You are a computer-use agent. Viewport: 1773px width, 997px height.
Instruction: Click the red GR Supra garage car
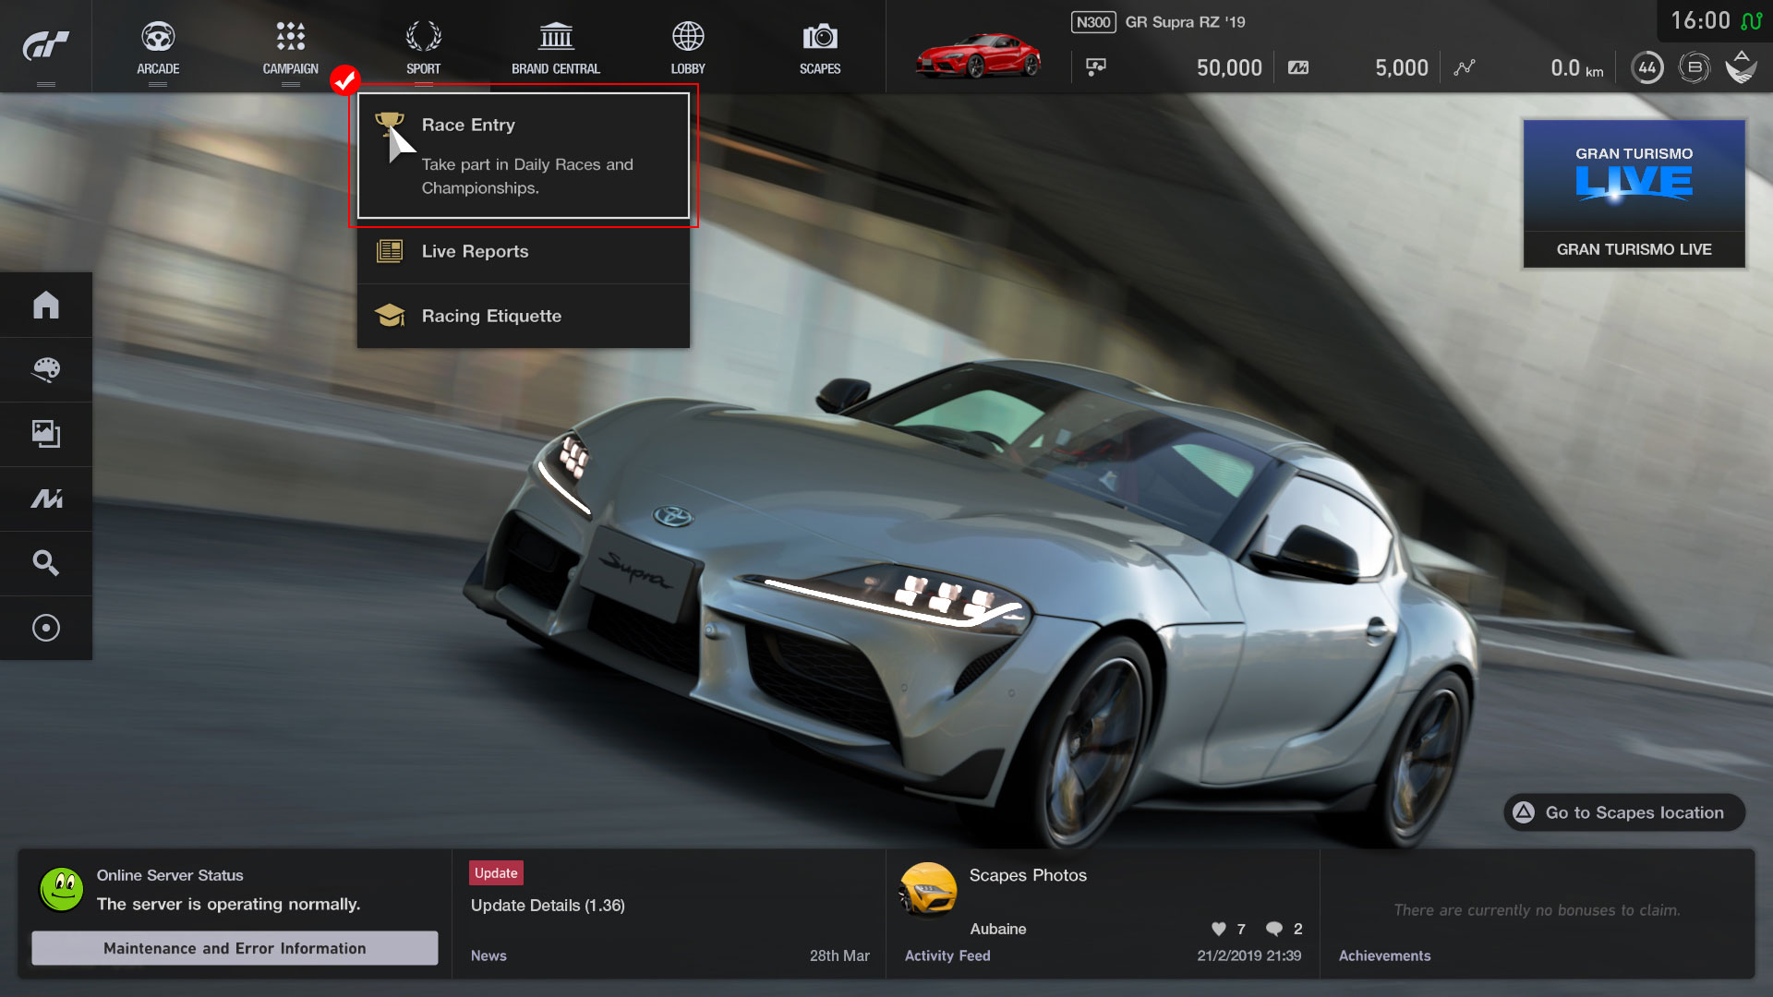[x=978, y=55]
